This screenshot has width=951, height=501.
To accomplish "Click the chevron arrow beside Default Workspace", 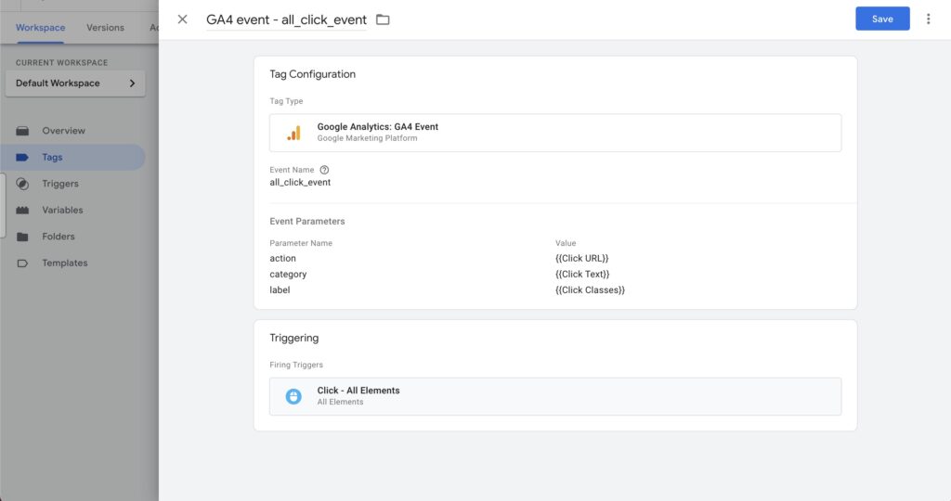I will tap(132, 83).
